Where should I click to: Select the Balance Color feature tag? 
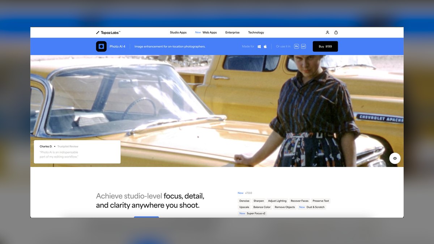coord(262,207)
